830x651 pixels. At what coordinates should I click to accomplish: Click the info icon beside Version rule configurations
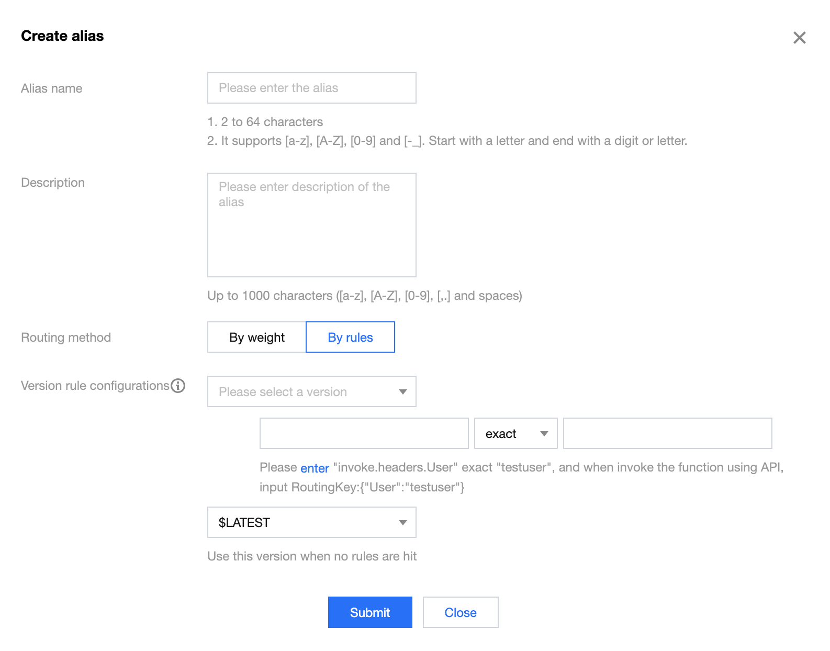coord(178,386)
